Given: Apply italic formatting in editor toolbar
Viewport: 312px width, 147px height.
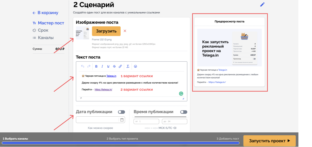Looking at the screenshot, I should (102, 66).
